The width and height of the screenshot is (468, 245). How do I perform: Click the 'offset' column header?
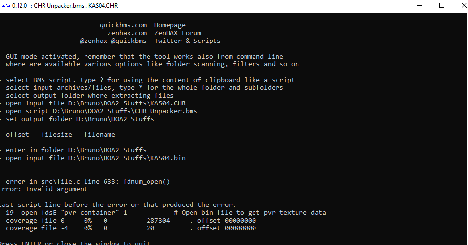pos(18,134)
